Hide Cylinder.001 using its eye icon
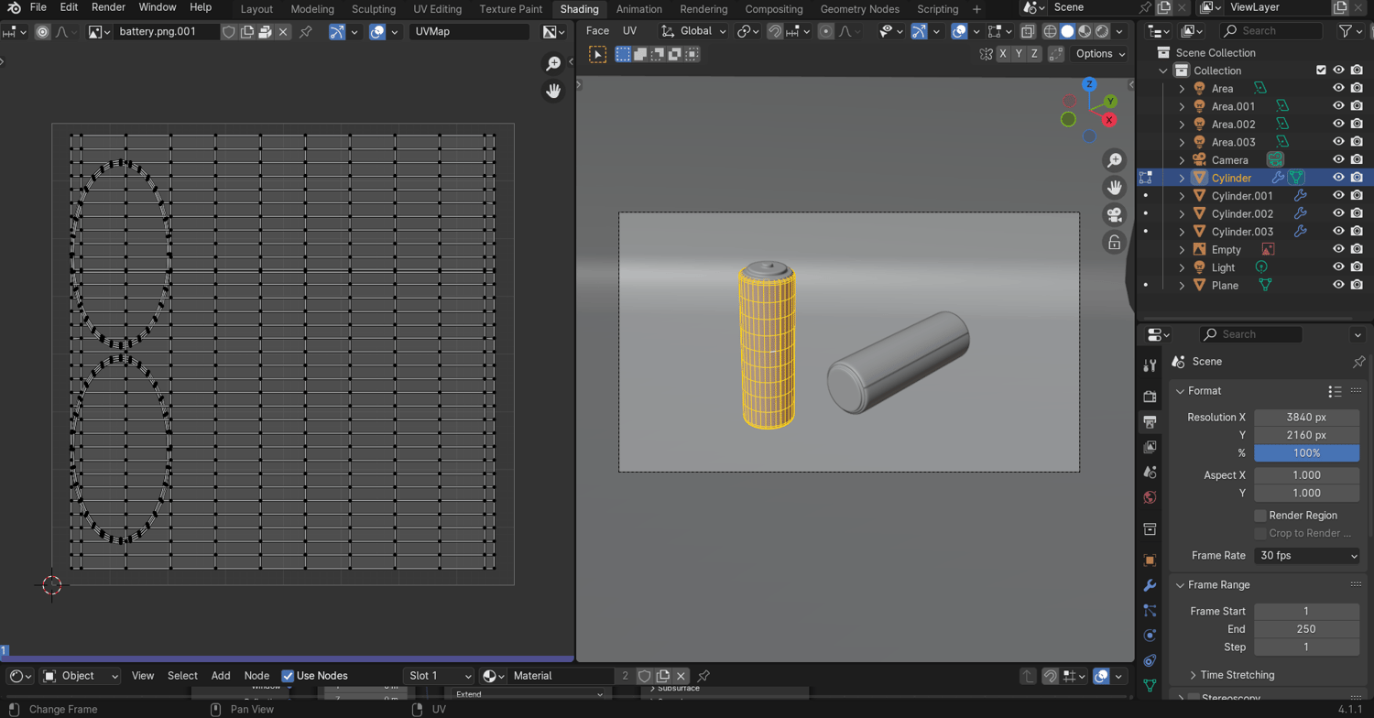The height and width of the screenshot is (718, 1374). [x=1338, y=196]
